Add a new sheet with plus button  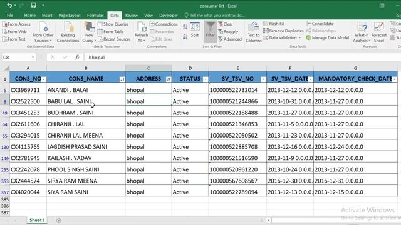(x=58, y=221)
